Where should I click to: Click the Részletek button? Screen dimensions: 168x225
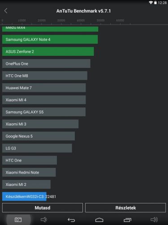click(x=125, y=208)
